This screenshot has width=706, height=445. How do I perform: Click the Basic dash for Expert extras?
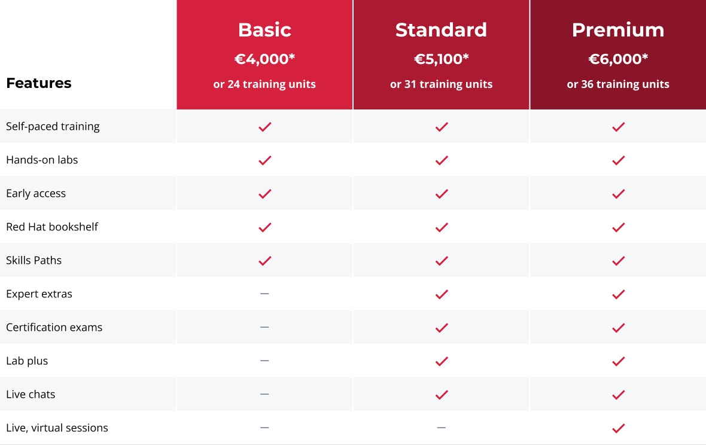pyautogui.click(x=264, y=294)
